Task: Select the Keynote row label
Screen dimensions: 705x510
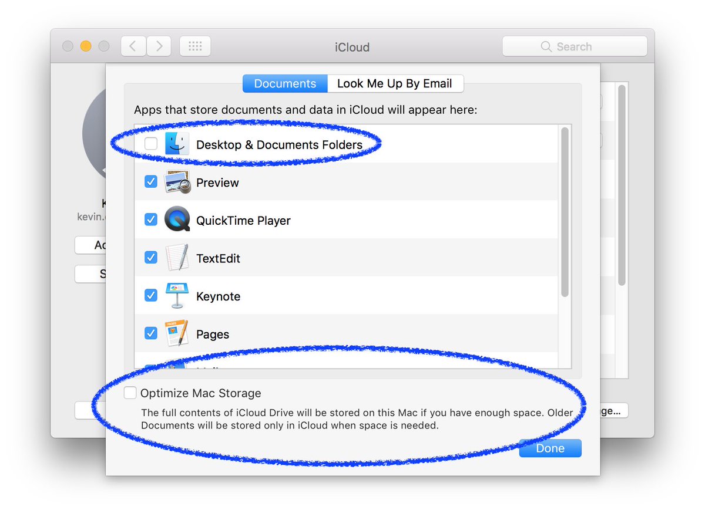Action: [x=218, y=296]
